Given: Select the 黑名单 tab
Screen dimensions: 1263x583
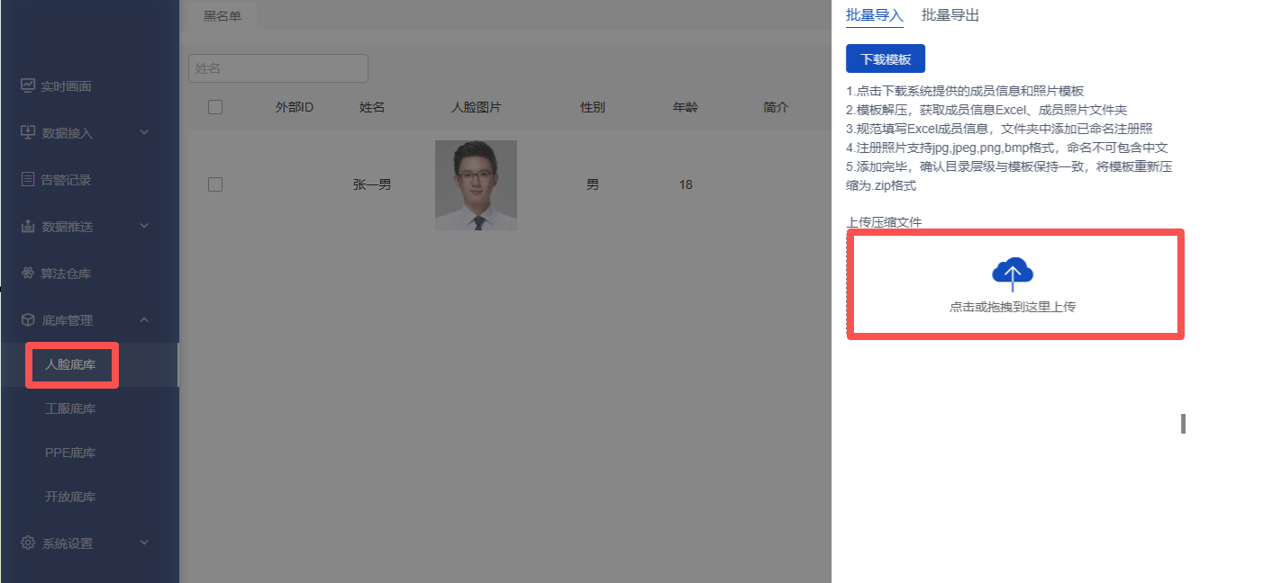Looking at the screenshot, I should (x=222, y=16).
